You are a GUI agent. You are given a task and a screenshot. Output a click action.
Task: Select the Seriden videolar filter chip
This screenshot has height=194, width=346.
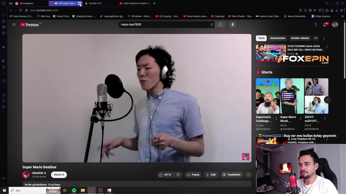[x=300, y=38]
